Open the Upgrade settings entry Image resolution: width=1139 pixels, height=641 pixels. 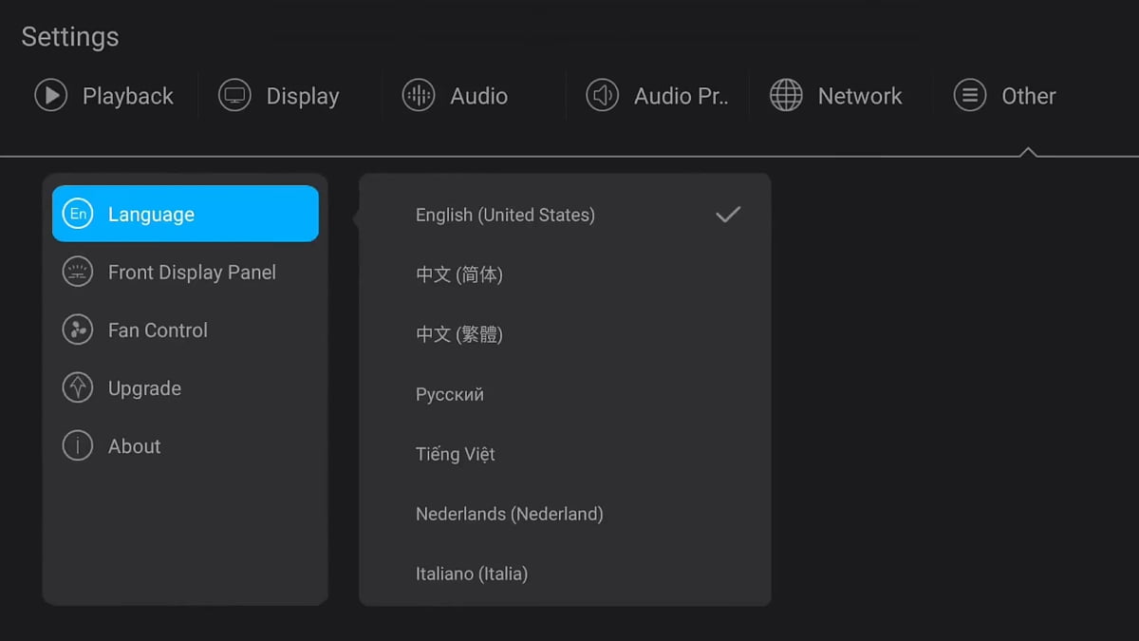point(142,387)
